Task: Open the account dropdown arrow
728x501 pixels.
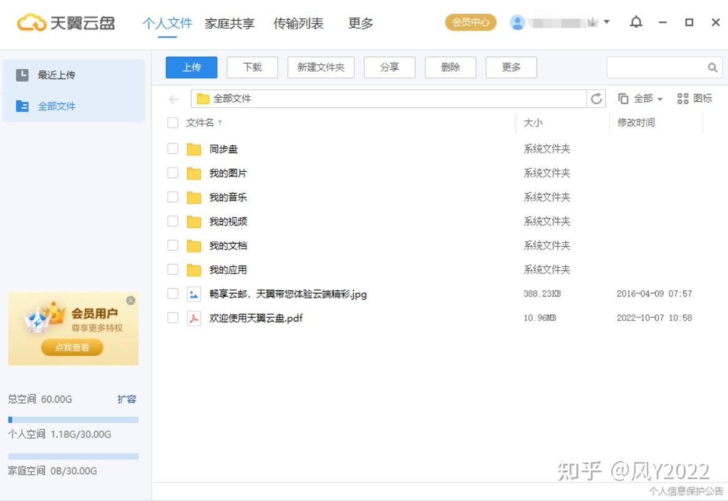Action: (x=606, y=22)
